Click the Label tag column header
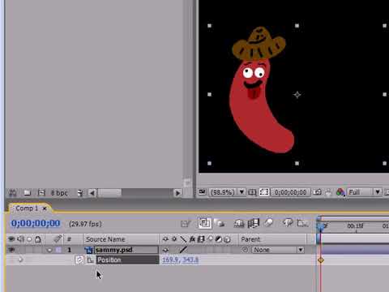The height and width of the screenshot is (292, 389). point(57,239)
